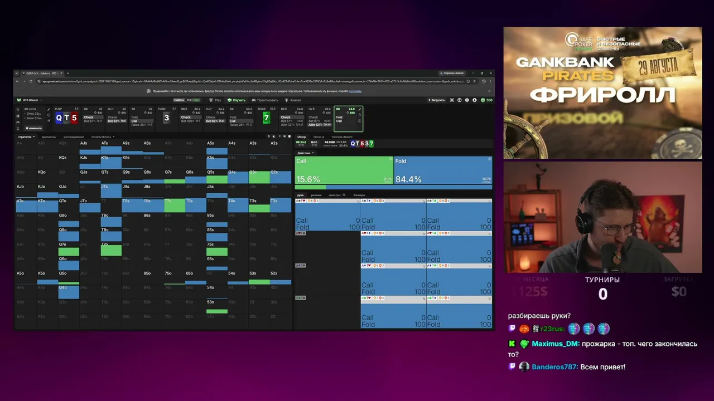
Task: Click the pencil icon on the active BB node
Action: (360, 109)
